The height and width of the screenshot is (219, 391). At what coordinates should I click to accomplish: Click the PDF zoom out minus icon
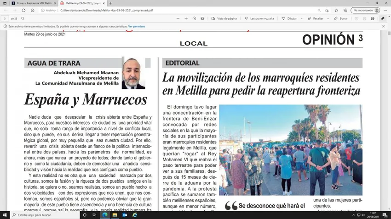(178, 18)
